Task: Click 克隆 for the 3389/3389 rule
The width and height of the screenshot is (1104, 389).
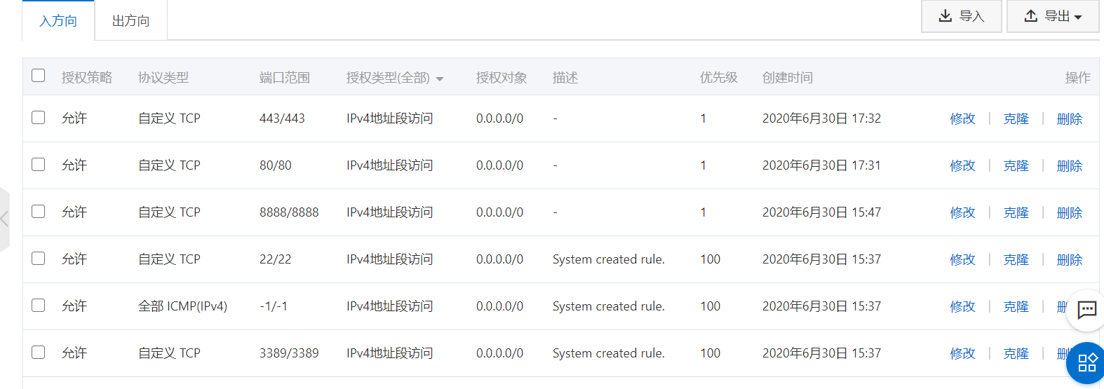Action: click(1016, 354)
